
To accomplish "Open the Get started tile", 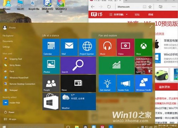I will (107, 84).
